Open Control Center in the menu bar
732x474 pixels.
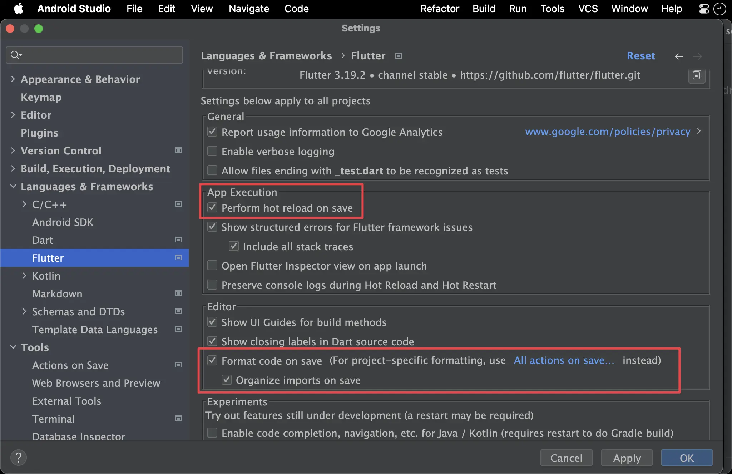pyautogui.click(x=704, y=9)
